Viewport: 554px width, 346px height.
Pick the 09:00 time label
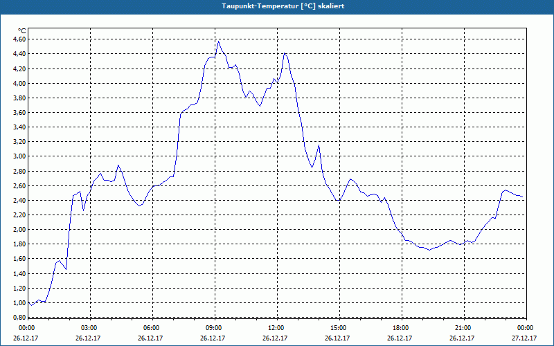pyautogui.click(x=215, y=328)
